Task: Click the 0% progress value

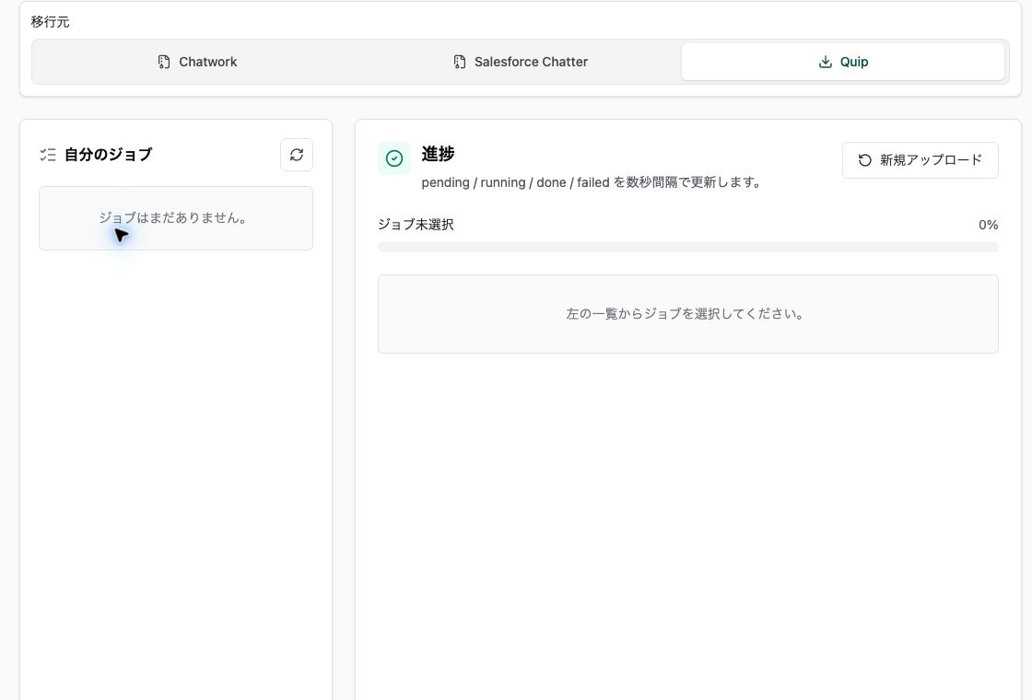Action: pos(988,225)
